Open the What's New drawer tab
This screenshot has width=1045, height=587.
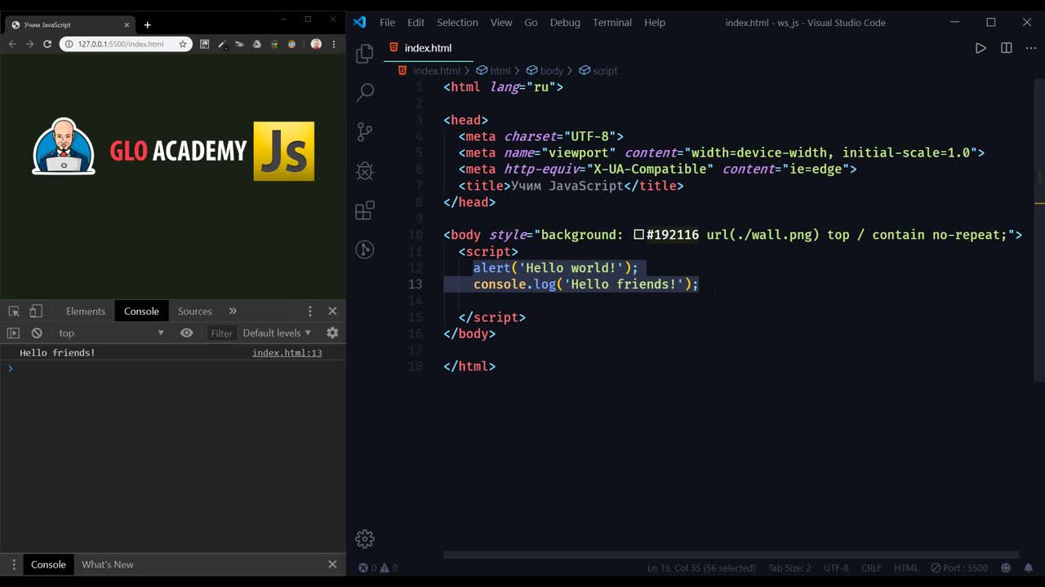108,564
